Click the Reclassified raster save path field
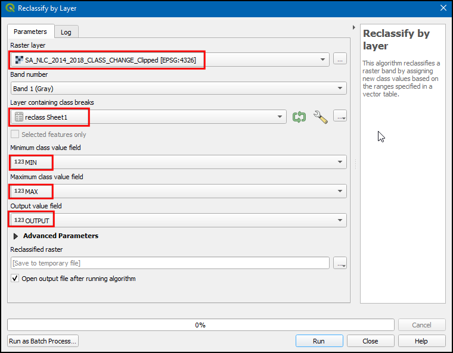This screenshot has width=453, height=353. [x=170, y=263]
